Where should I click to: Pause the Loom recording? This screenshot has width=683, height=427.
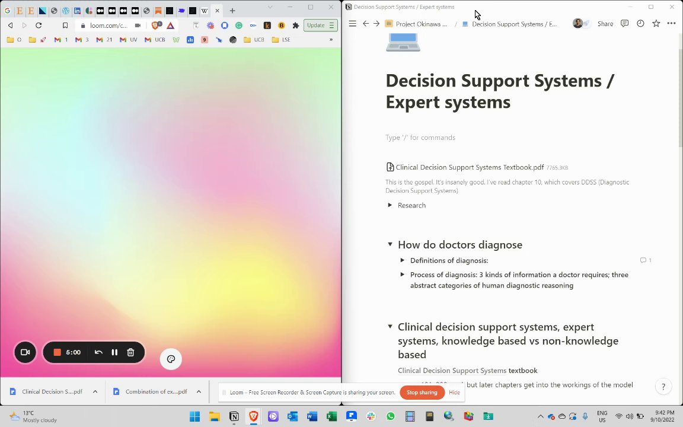point(114,352)
